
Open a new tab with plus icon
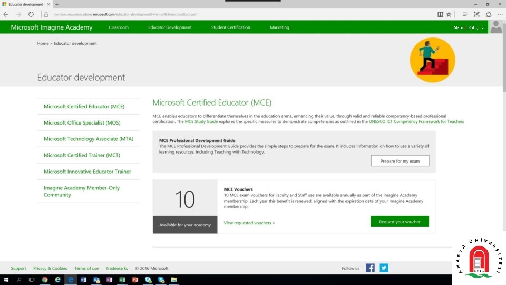[57, 4]
